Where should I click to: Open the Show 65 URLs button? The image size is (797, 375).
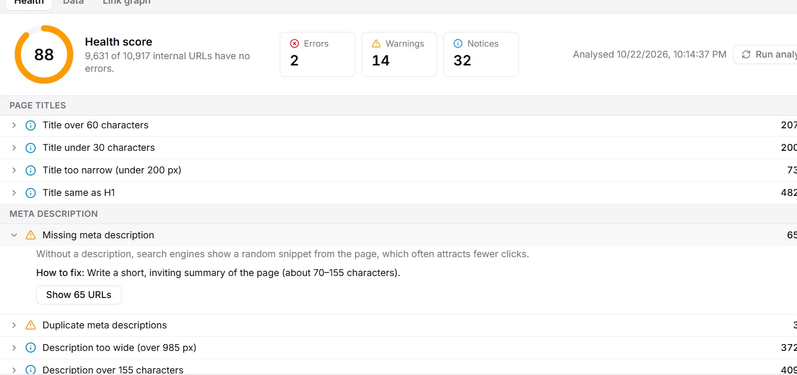79,295
